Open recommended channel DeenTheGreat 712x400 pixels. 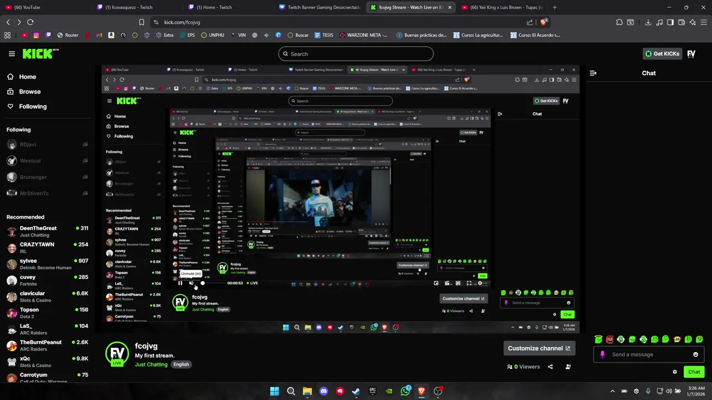coord(47,231)
